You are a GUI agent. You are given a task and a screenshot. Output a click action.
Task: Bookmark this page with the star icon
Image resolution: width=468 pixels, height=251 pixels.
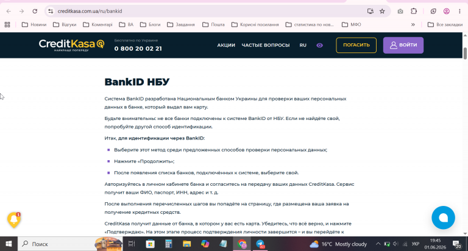tap(382, 12)
